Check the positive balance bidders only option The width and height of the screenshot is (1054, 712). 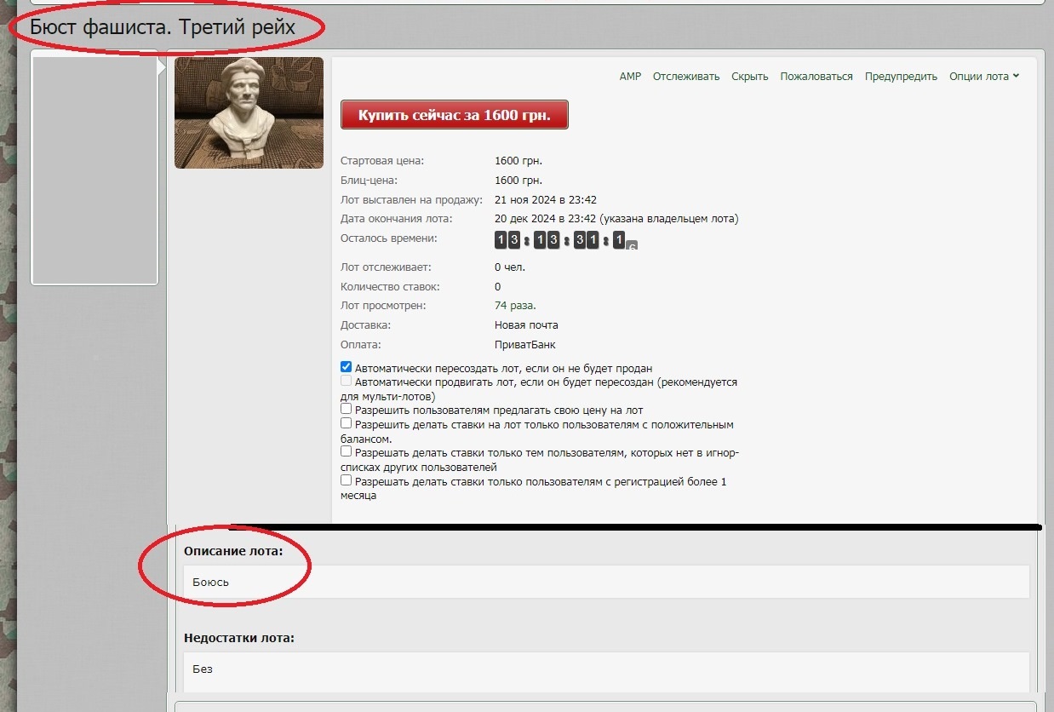(347, 423)
